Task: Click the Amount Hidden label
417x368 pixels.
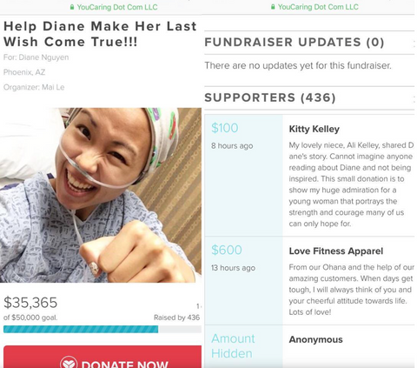Action: click(233, 346)
